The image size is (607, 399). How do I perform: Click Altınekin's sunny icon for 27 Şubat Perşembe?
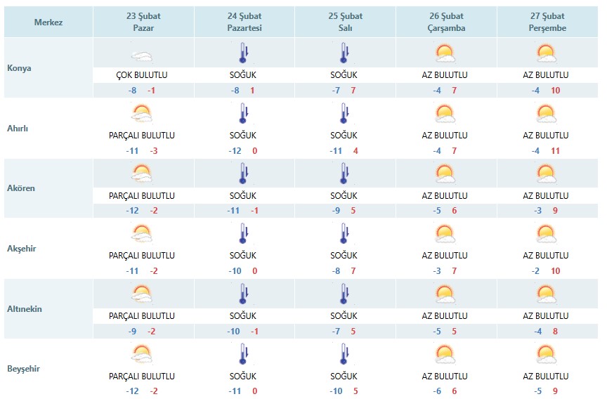click(546, 294)
